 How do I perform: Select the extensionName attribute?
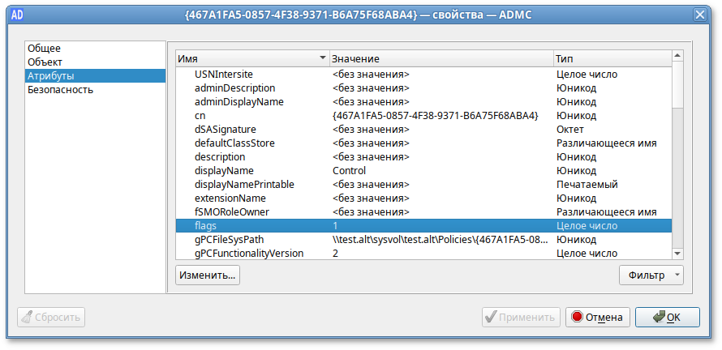point(423,198)
